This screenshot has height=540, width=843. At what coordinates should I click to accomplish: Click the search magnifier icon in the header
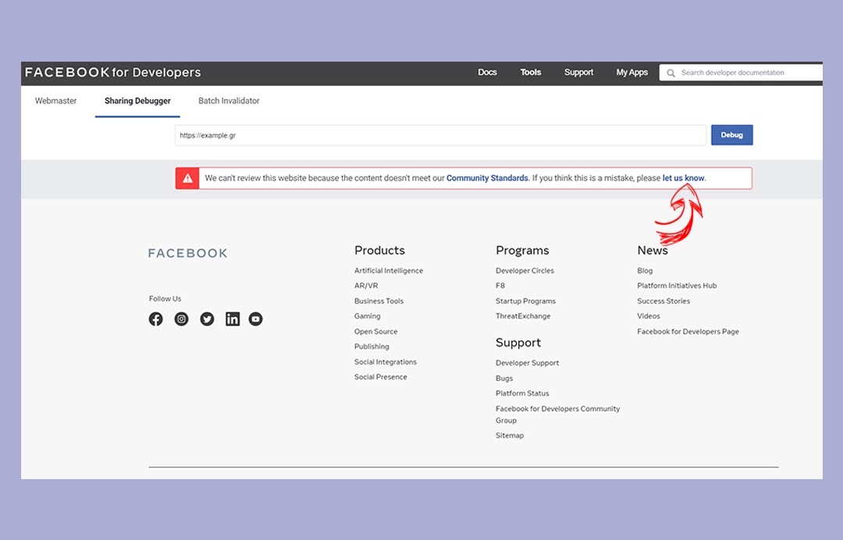(671, 73)
